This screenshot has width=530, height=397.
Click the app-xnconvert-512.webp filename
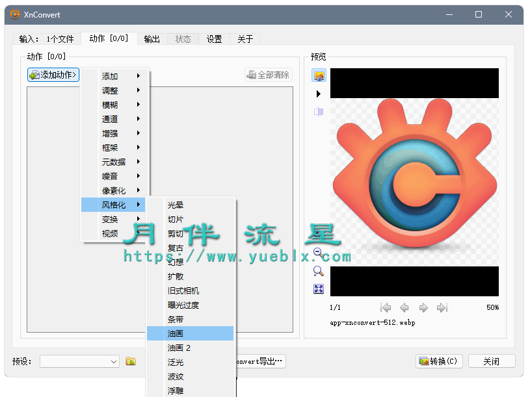373,323
